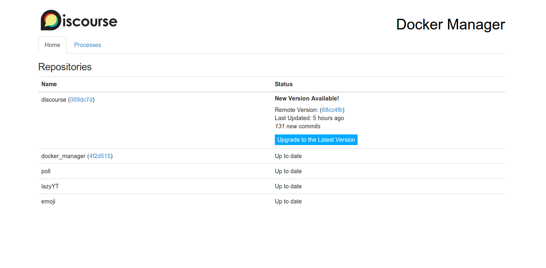Open discourse commit link 009dc7d

(82, 99)
